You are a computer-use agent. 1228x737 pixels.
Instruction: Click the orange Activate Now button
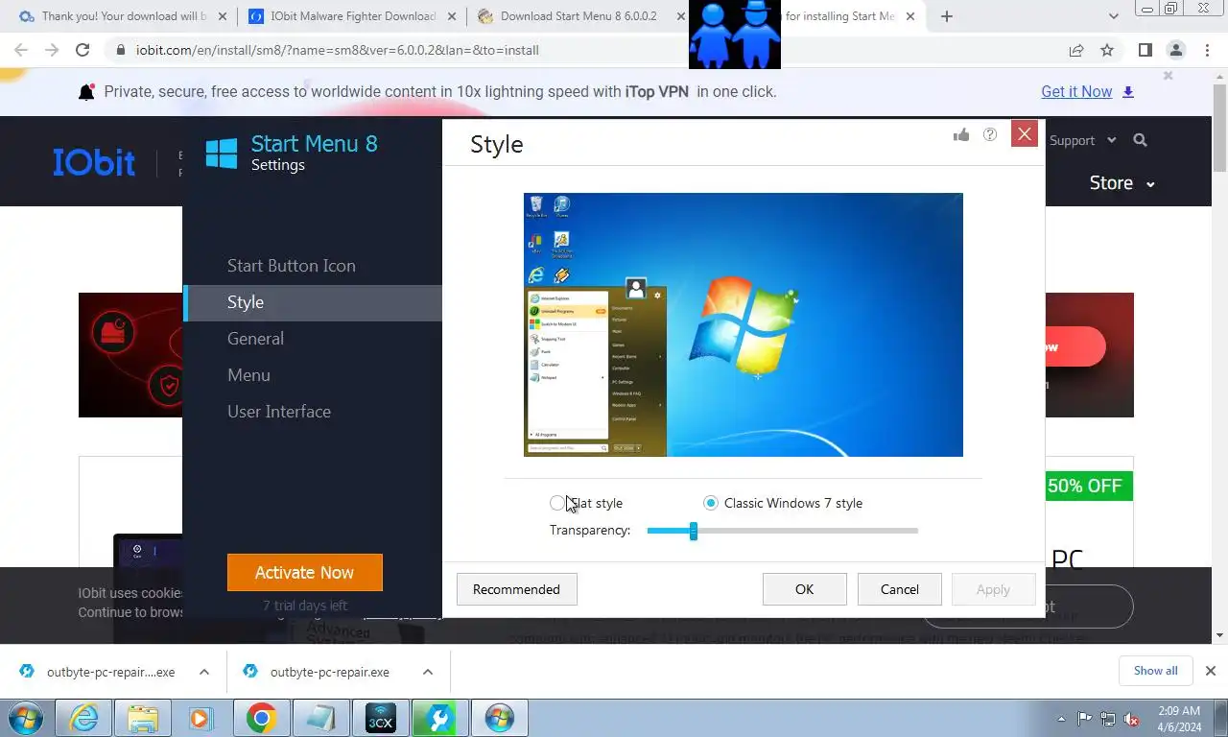[305, 573]
